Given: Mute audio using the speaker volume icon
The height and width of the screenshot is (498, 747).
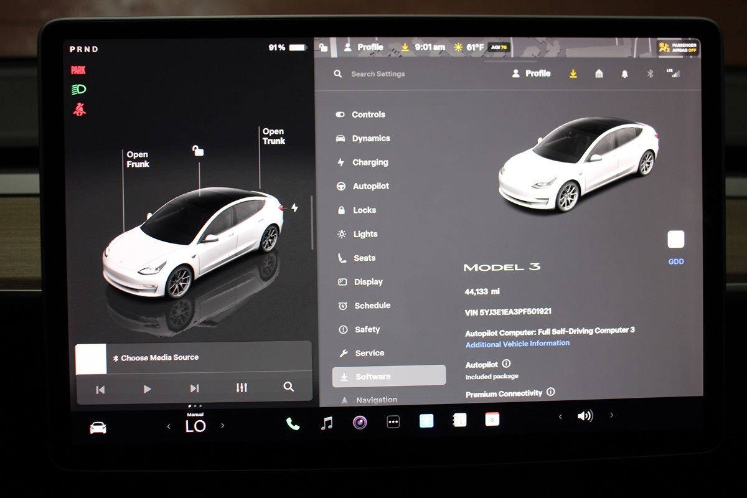Looking at the screenshot, I should tap(585, 416).
